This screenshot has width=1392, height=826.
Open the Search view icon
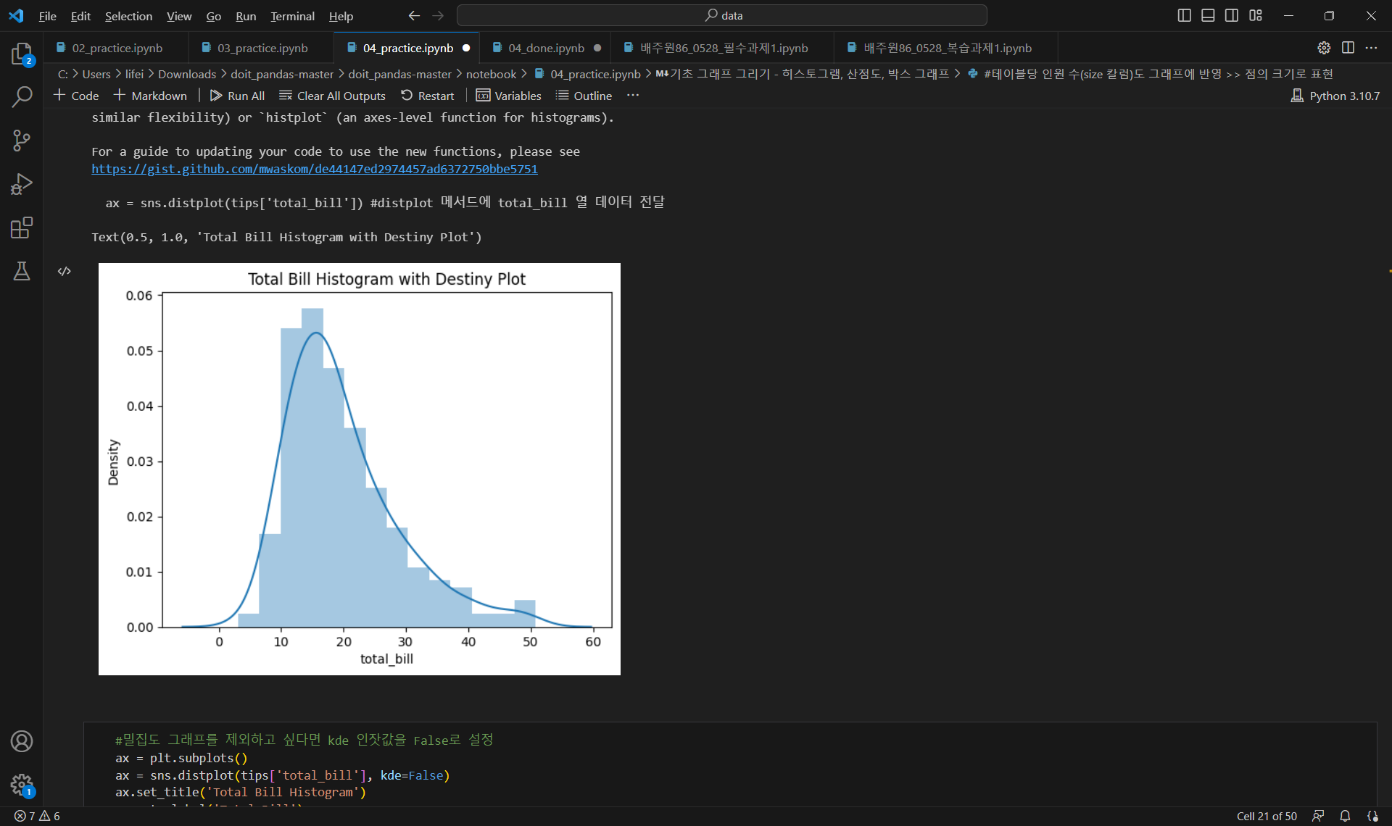click(x=22, y=96)
